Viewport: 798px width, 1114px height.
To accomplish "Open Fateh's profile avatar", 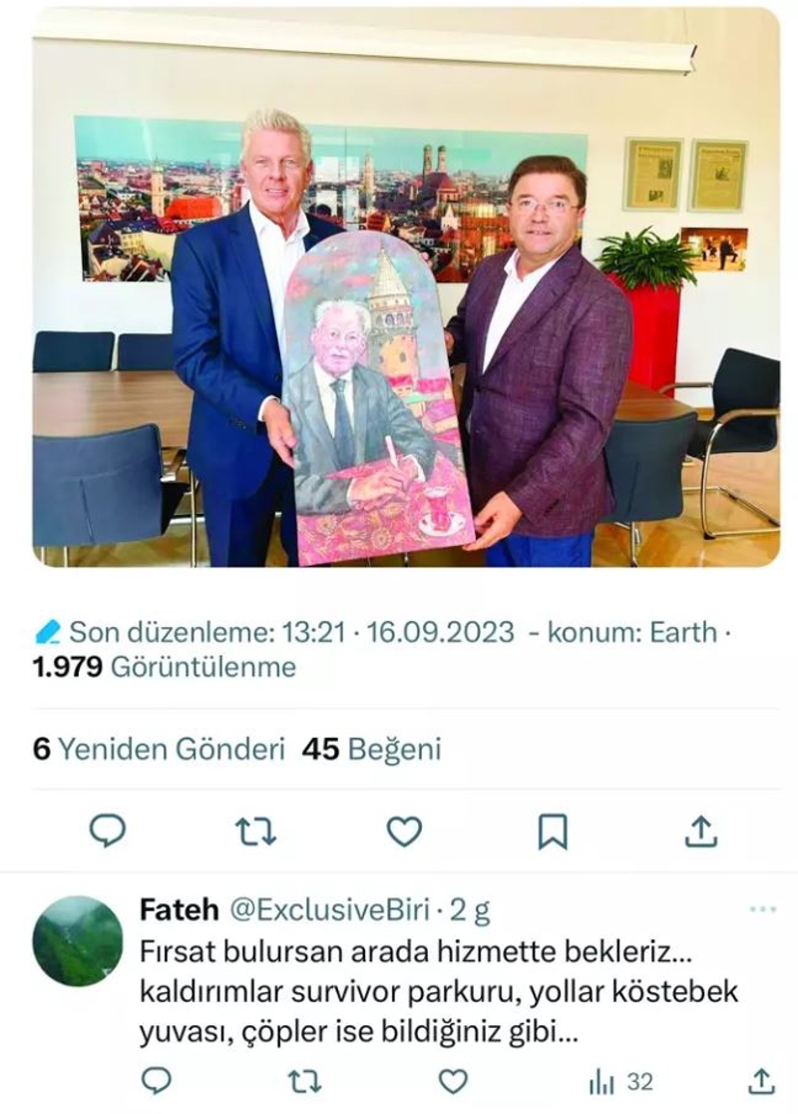I will click(x=78, y=941).
